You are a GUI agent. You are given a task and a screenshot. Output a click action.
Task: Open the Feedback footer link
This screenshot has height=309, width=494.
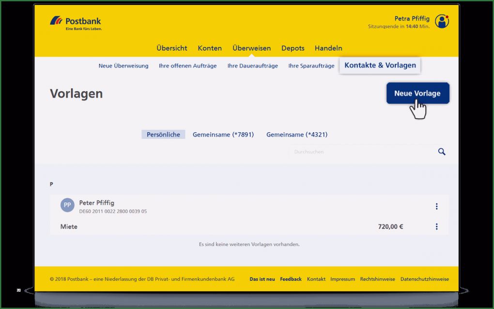(x=291, y=279)
